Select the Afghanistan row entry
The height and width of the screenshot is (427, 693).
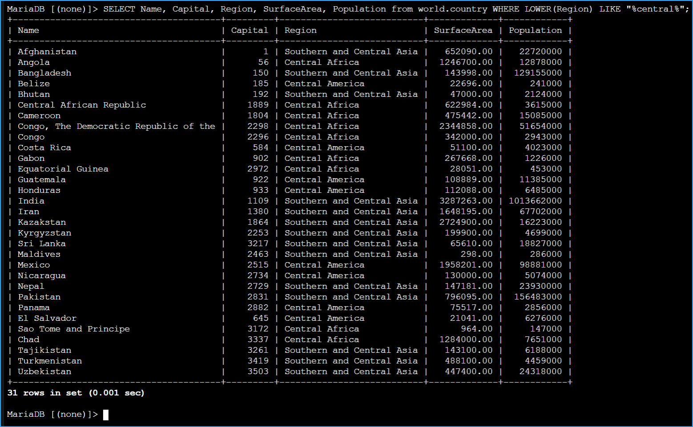tap(47, 52)
